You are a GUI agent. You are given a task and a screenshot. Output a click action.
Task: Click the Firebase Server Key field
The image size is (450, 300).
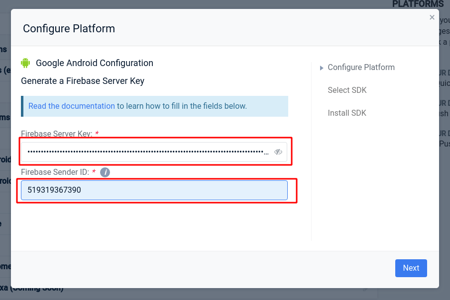(x=154, y=152)
